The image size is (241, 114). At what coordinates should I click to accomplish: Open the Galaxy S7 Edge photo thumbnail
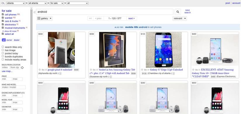click(164, 50)
